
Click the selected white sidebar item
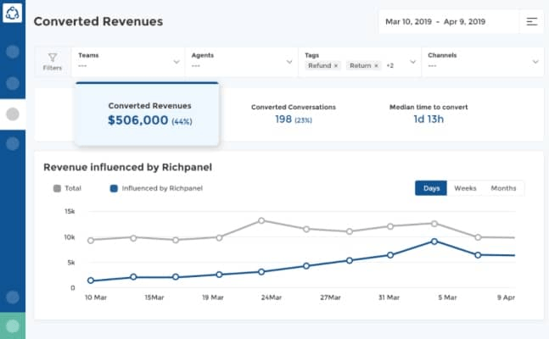[13, 114]
